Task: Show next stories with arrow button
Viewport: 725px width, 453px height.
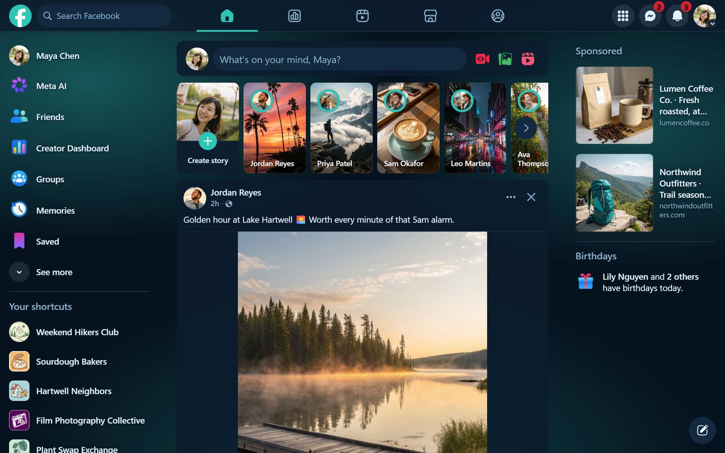Action: pos(526,128)
